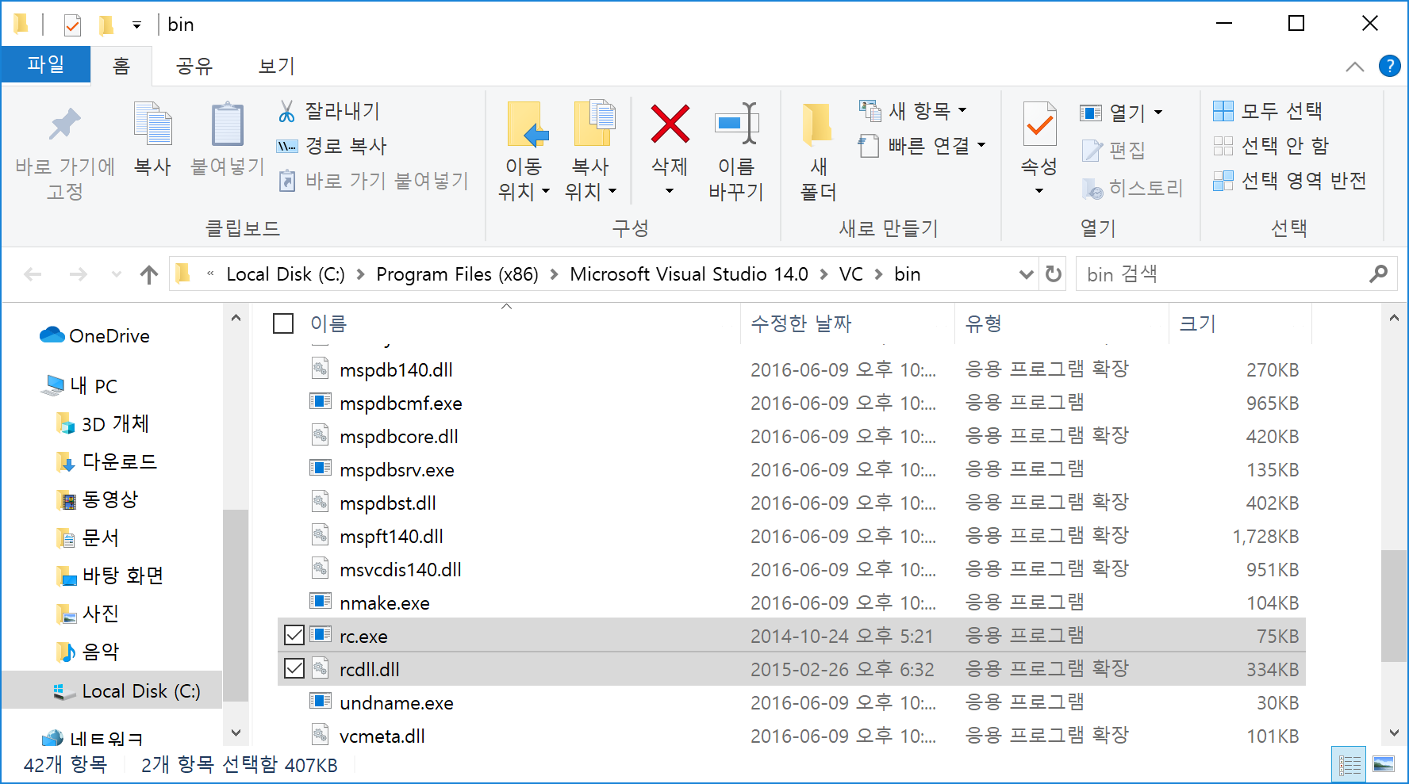Select 내 PC in navigation pane
This screenshot has height=784, width=1409.
[80, 386]
